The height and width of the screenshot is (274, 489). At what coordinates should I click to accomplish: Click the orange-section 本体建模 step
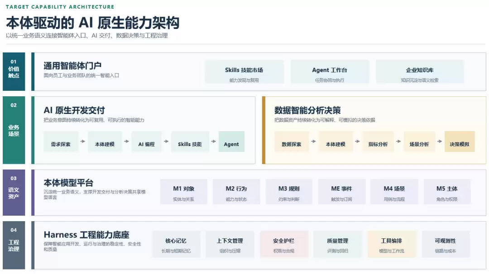336,142
